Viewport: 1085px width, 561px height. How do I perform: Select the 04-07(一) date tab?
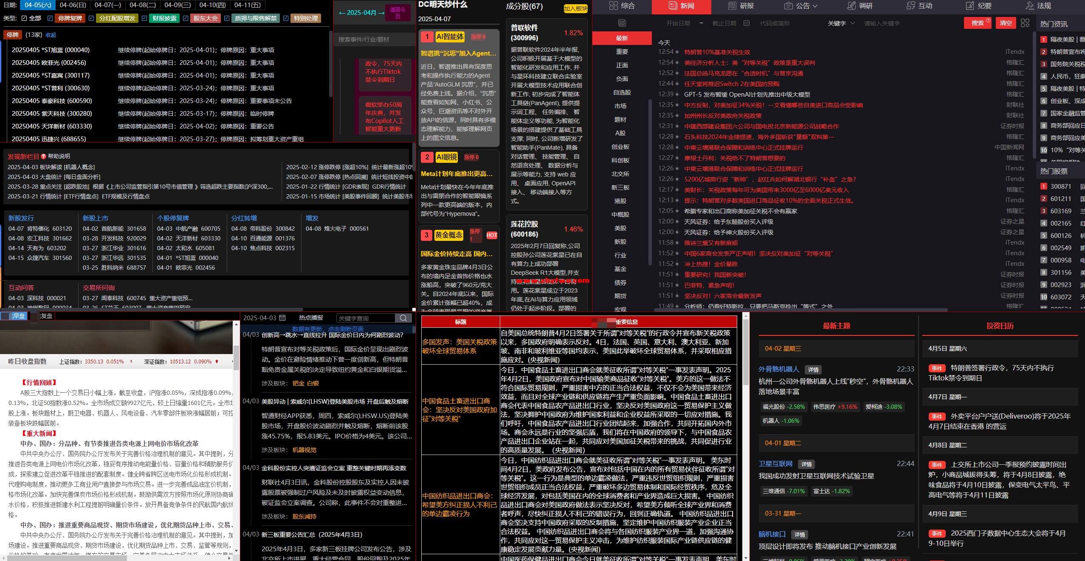point(107,5)
